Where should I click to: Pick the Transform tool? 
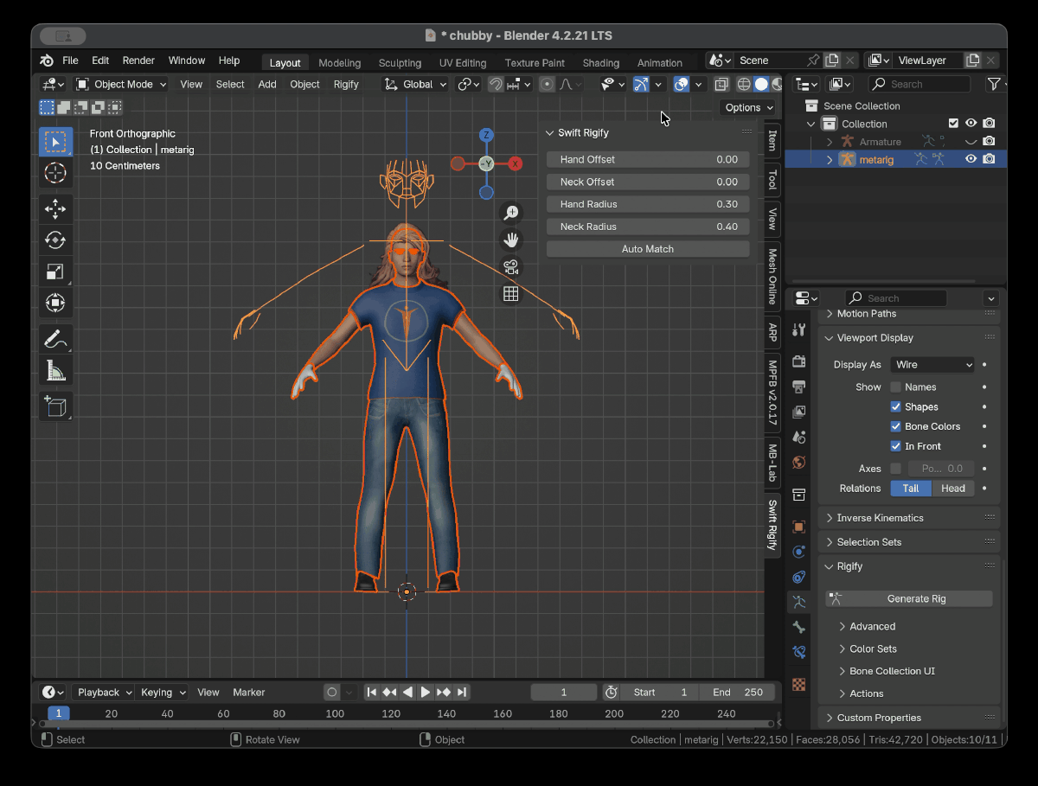[55, 303]
